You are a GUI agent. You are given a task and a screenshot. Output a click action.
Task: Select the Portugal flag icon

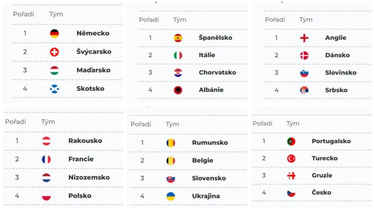(x=291, y=141)
